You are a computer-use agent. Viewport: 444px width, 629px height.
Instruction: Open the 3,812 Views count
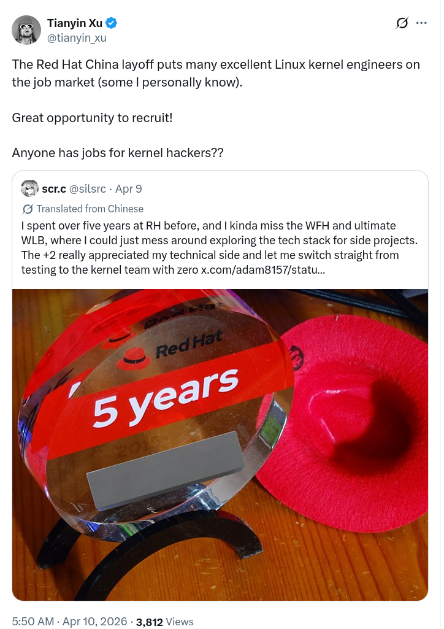click(164, 622)
